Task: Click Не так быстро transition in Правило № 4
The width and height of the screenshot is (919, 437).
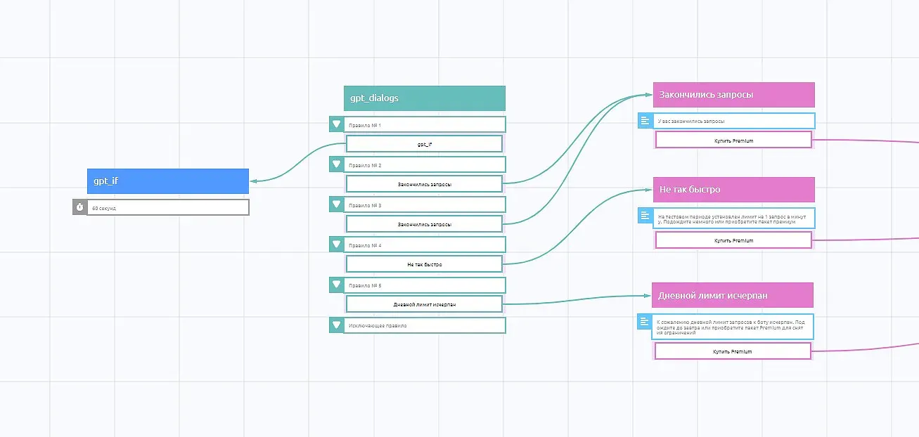Action: pos(425,264)
